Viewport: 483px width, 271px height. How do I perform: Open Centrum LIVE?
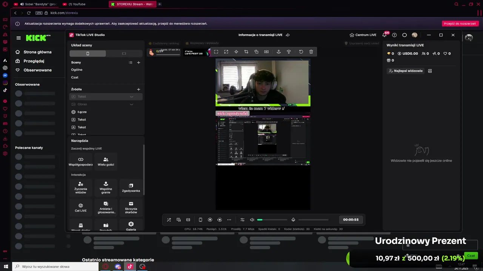click(x=363, y=35)
